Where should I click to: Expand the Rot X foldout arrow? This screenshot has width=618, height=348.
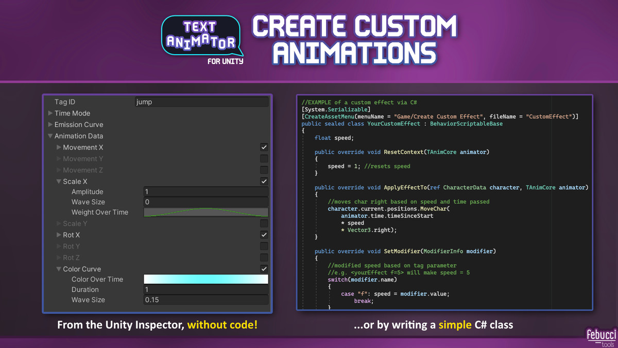pos(59,235)
